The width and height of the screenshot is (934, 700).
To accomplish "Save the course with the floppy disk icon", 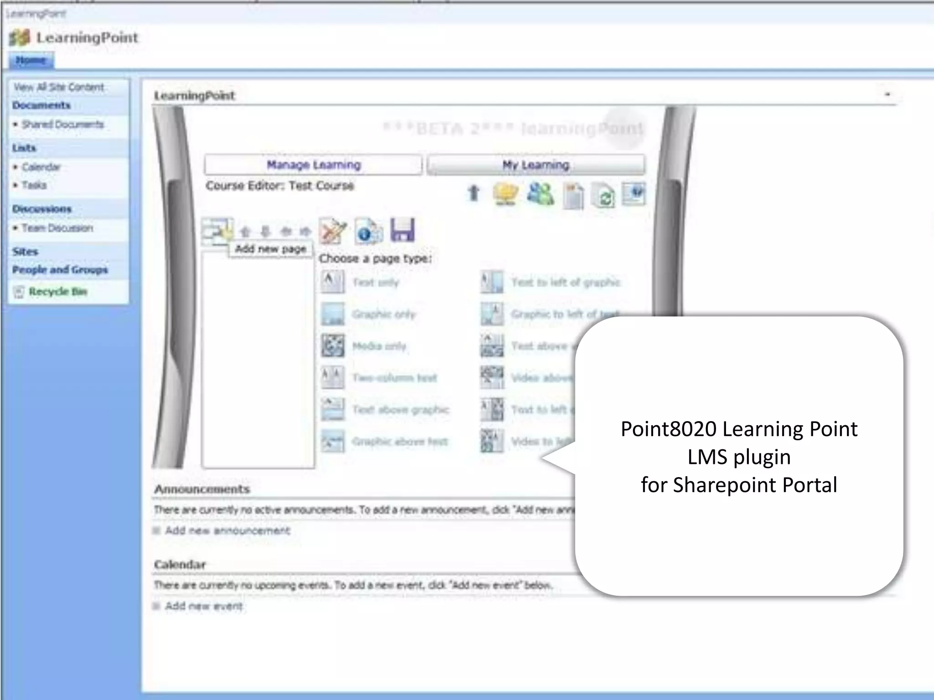I will coord(403,230).
